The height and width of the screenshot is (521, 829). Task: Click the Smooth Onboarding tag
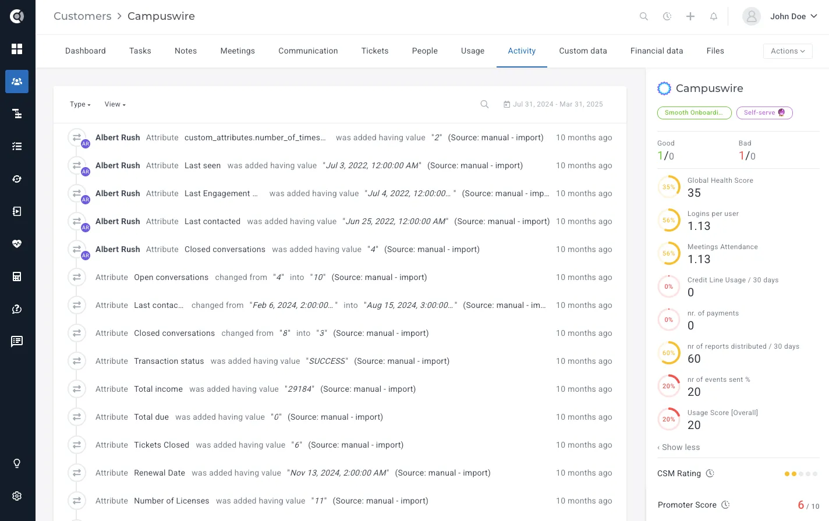(x=694, y=113)
